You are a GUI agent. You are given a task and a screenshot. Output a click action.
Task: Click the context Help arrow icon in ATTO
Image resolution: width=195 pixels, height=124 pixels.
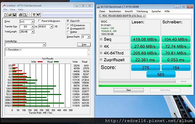38,15
